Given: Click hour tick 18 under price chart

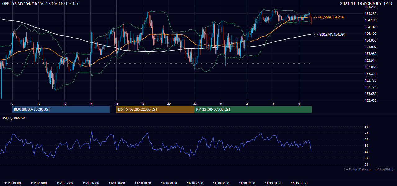Looking at the screenshot, I should [x=143, y=104].
